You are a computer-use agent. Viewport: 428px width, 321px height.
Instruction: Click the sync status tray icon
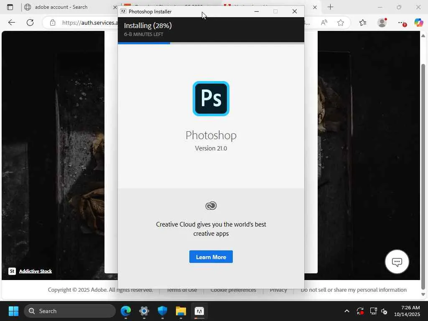click(360, 311)
